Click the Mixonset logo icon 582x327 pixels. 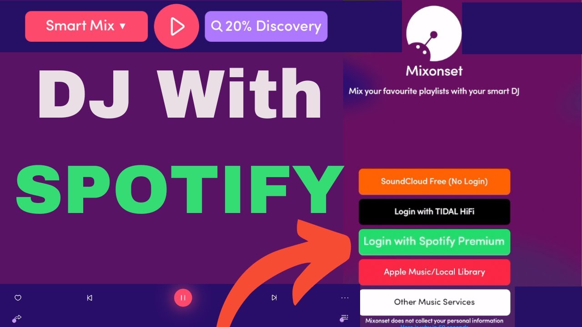[434, 33]
